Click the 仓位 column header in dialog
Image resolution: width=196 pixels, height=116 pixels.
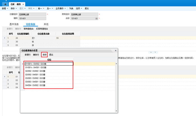tap(49, 60)
